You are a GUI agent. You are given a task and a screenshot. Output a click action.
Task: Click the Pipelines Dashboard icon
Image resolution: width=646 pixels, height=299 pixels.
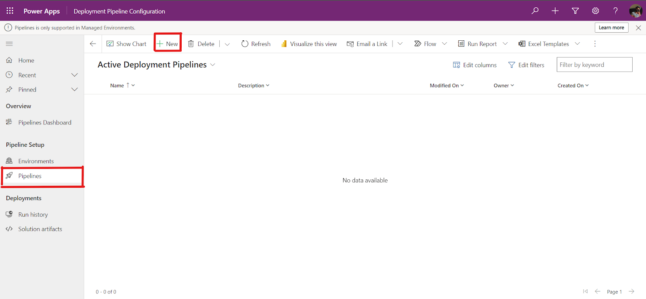(x=9, y=122)
